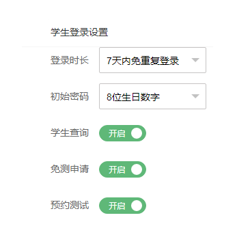250x250 pixels.
Task: Click the white knob on 预约测试 switch
Action: [137, 206]
